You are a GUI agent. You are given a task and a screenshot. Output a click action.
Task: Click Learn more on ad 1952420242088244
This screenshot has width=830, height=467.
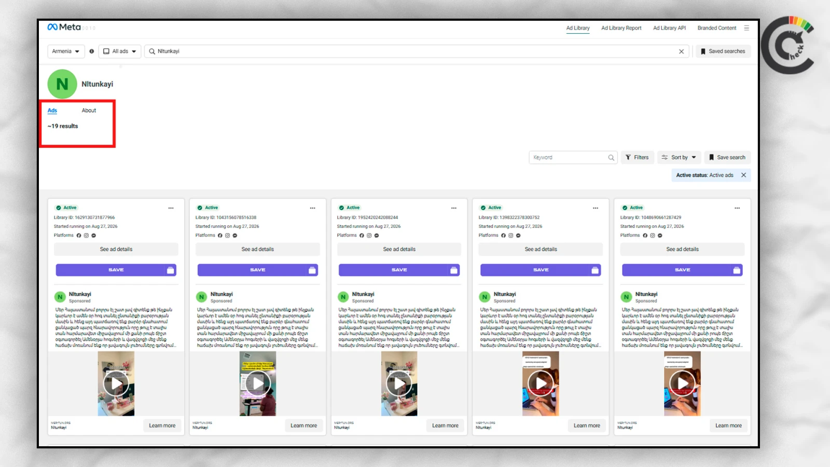pos(445,426)
